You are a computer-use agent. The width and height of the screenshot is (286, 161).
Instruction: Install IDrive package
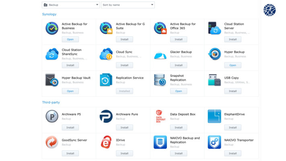pos(124,153)
